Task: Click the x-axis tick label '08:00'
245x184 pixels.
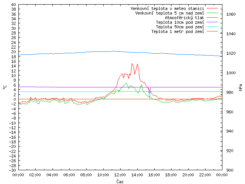Action: (86, 175)
